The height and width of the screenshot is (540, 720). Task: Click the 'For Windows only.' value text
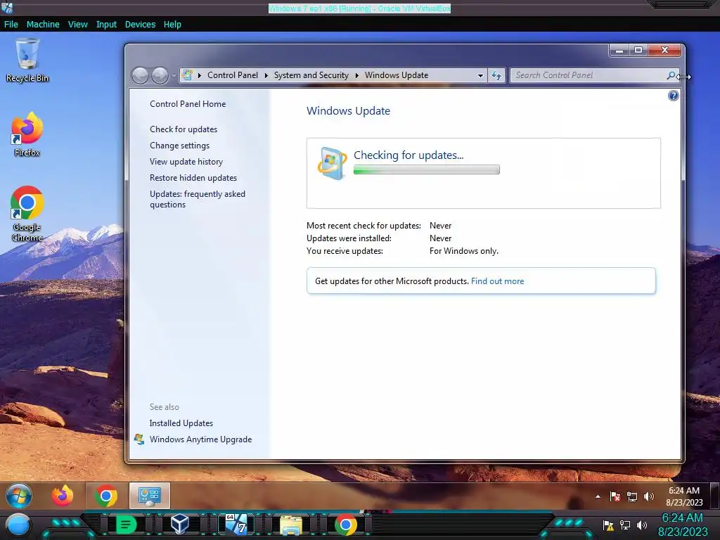tap(464, 251)
